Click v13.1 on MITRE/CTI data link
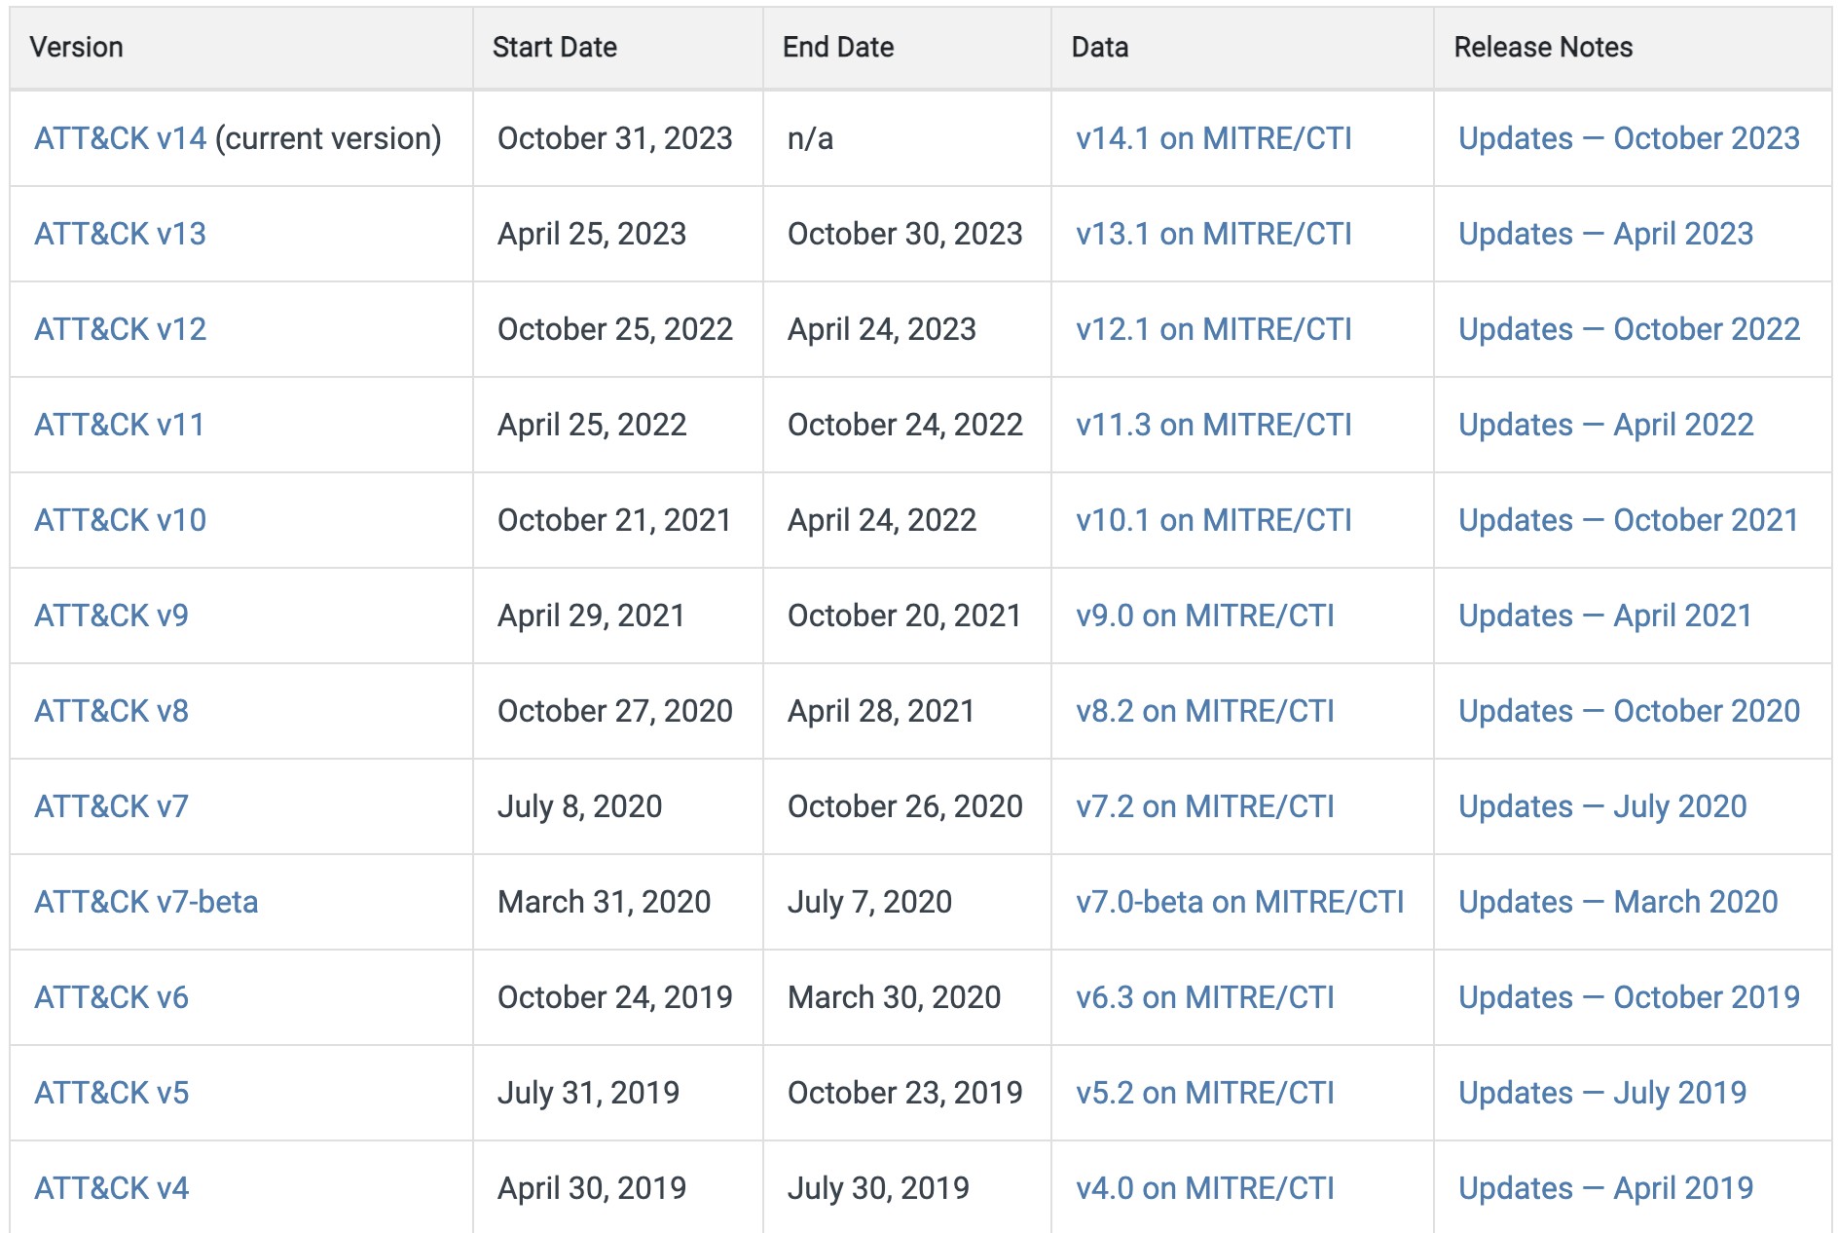Viewport: 1838px width, 1233px height. pyautogui.click(x=1214, y=234)
